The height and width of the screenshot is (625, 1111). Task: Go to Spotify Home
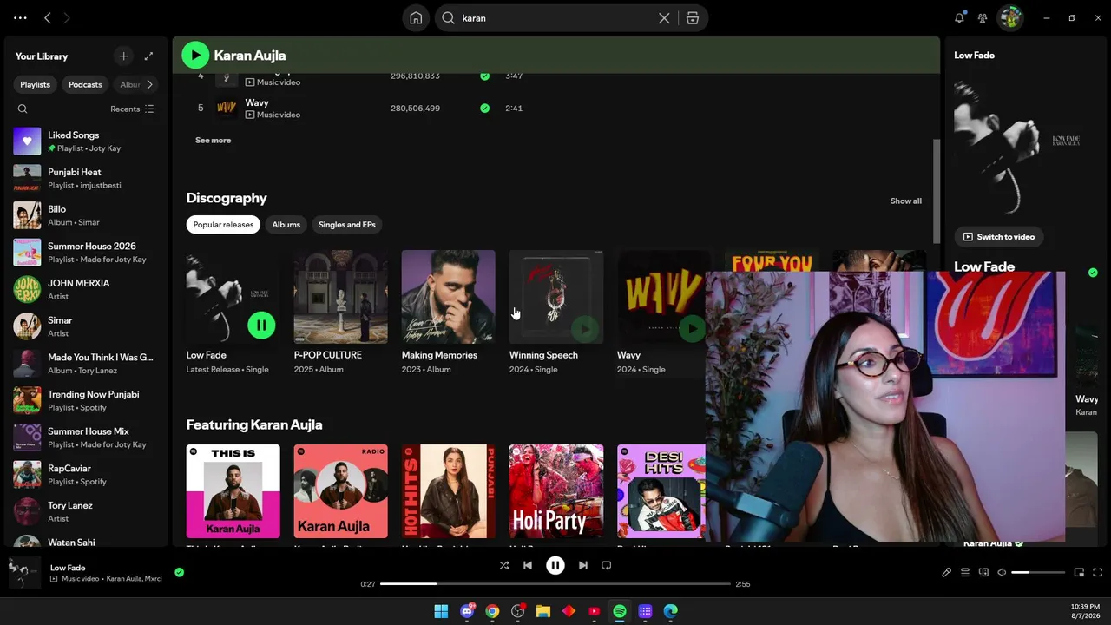point(416,18)
